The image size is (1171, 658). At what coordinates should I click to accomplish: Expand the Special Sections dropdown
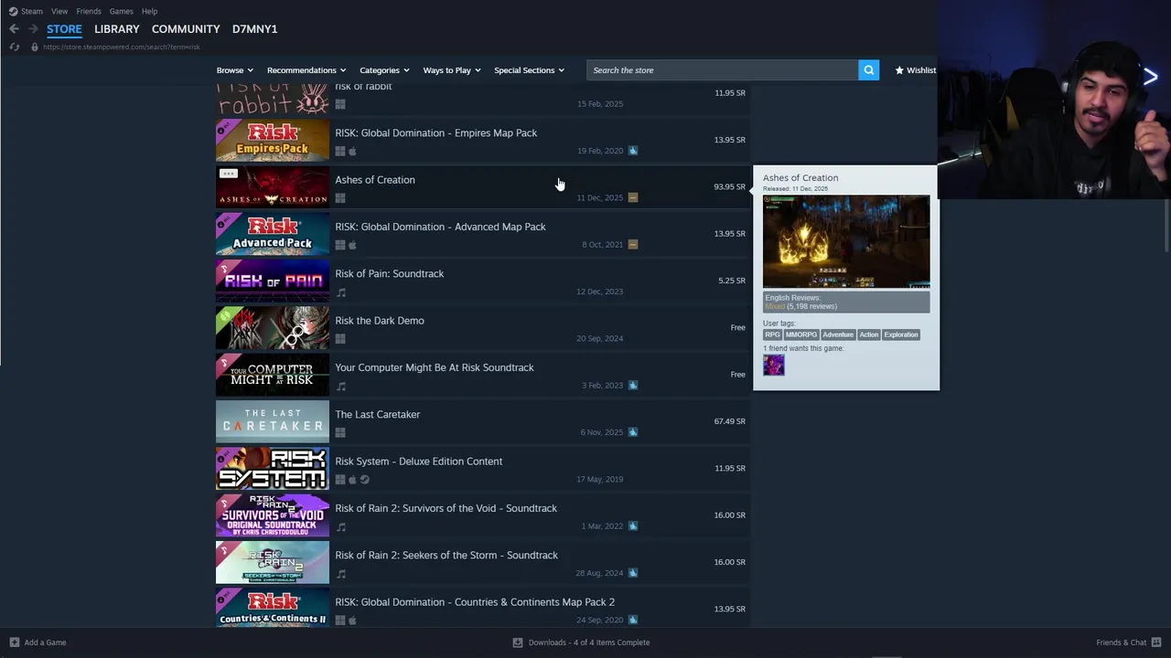click(529, 70)
